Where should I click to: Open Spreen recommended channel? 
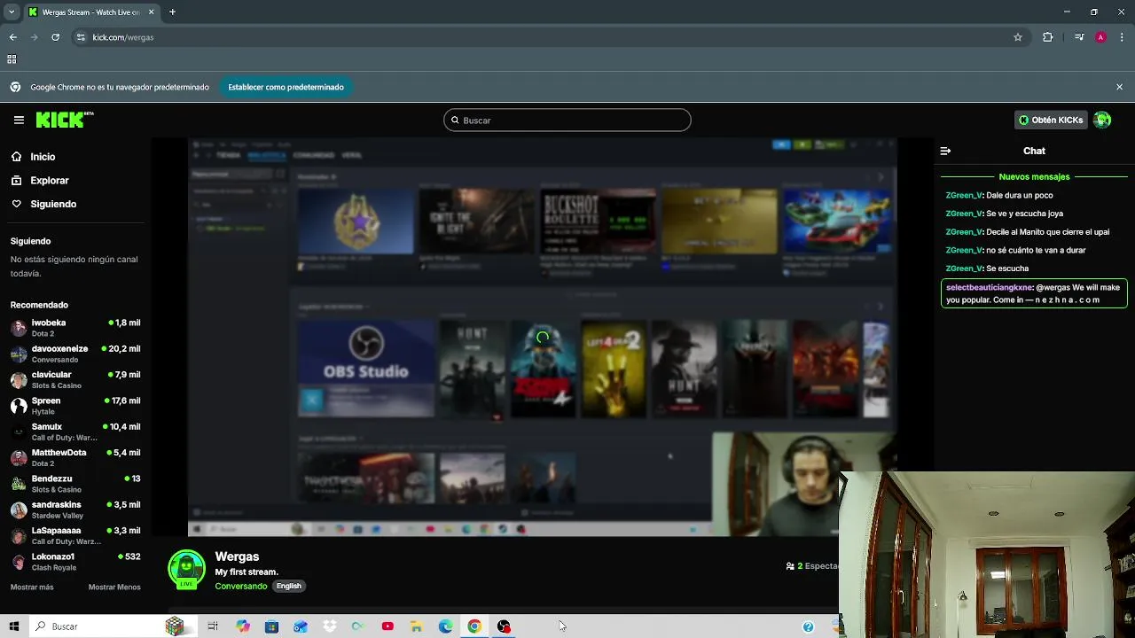click(x=75, y=406)
